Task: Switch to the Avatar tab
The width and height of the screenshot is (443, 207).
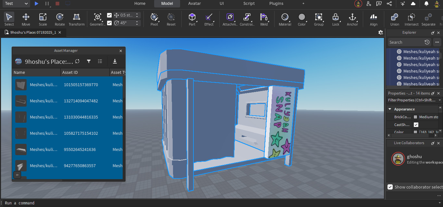Action: coord(194,4)
